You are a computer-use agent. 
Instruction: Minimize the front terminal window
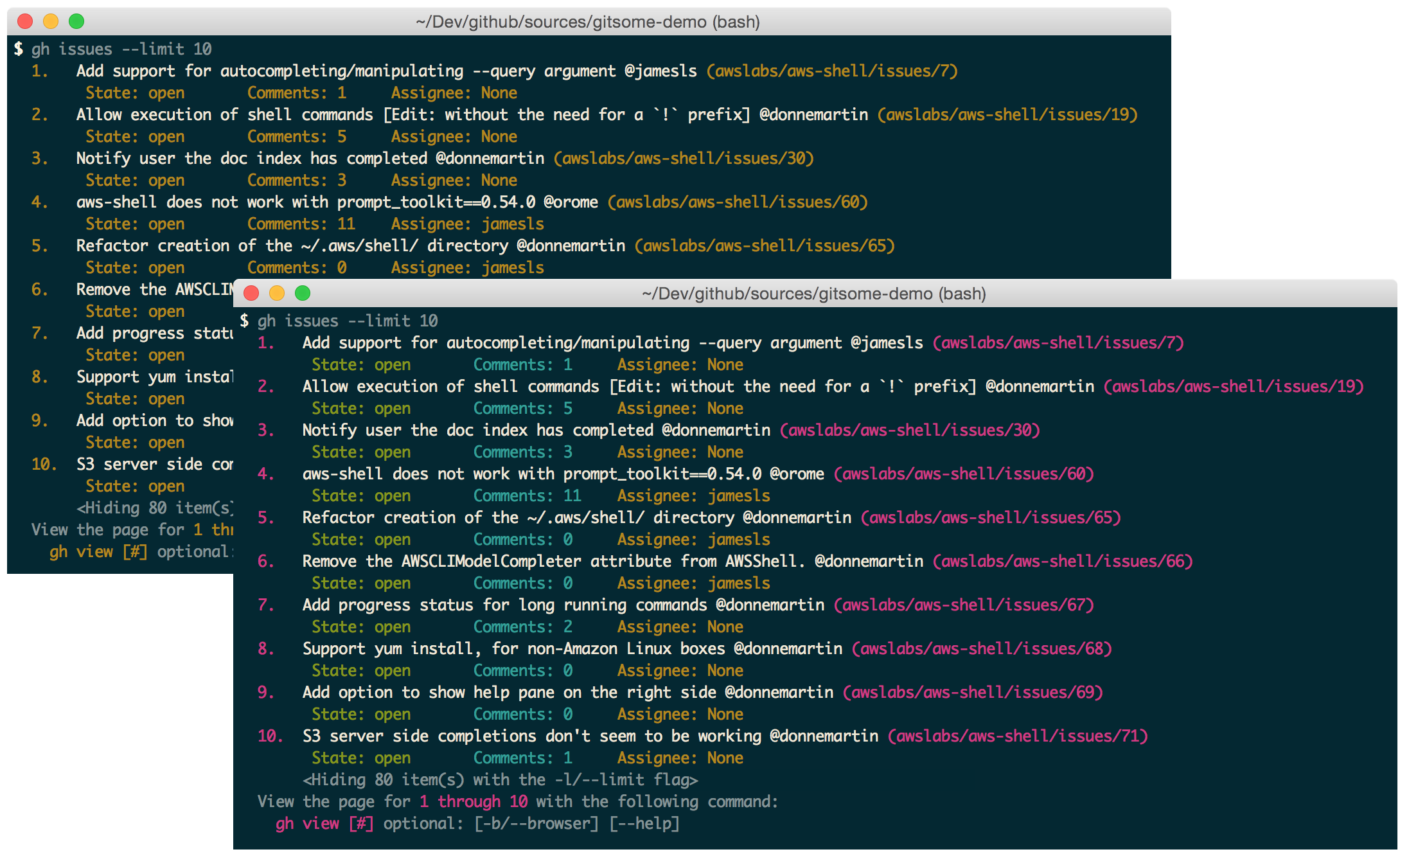(x=277, y=294)
